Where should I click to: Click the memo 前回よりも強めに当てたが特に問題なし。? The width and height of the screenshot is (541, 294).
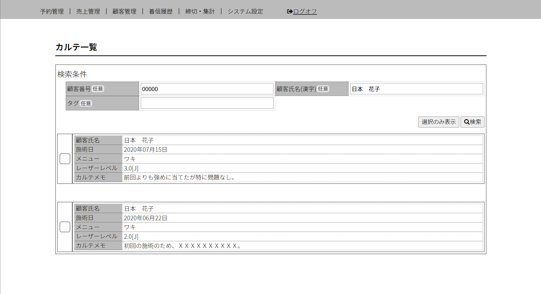pyautogui.click(x=180, y=177)
